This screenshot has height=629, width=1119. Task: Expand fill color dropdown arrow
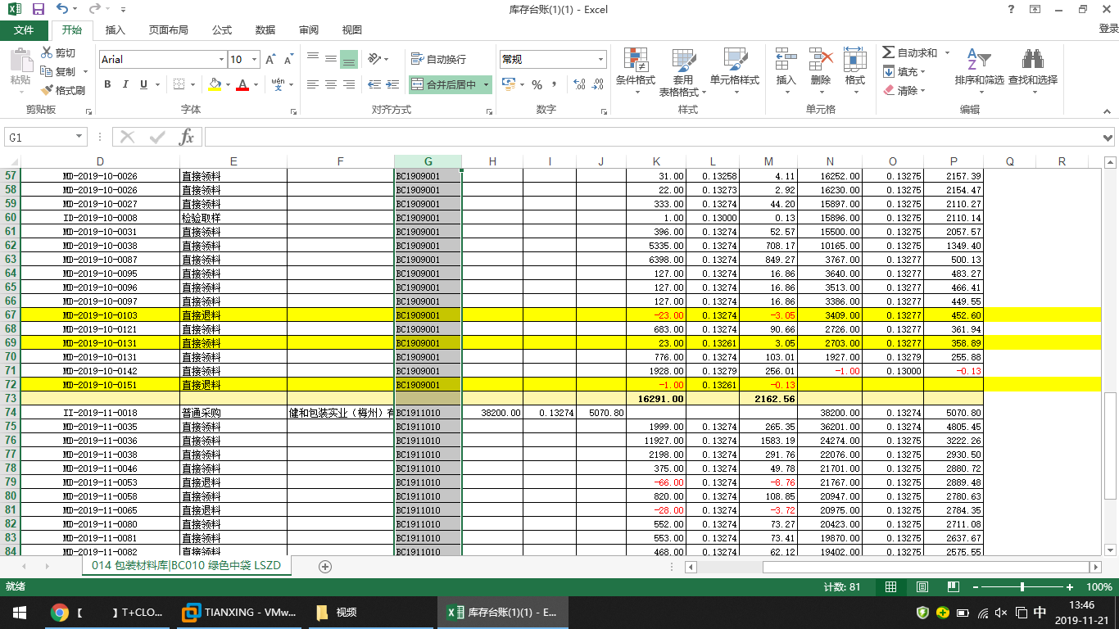(227, 84)
